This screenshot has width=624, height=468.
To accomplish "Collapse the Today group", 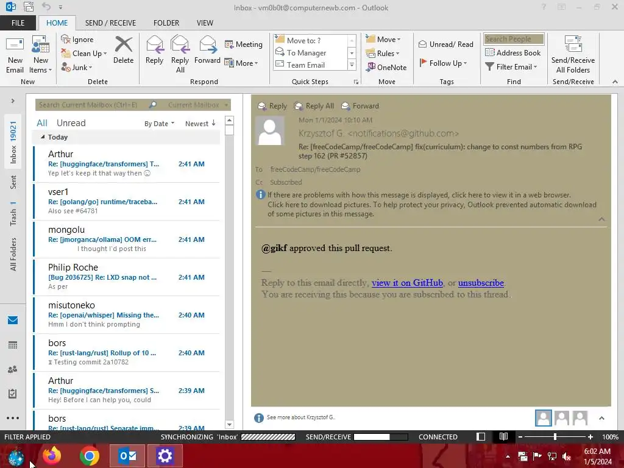I will pos(43,137).
